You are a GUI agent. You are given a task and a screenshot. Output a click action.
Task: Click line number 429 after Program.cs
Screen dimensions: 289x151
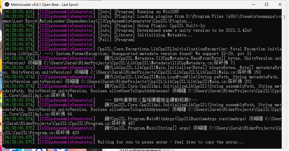[x=76, y=133]
